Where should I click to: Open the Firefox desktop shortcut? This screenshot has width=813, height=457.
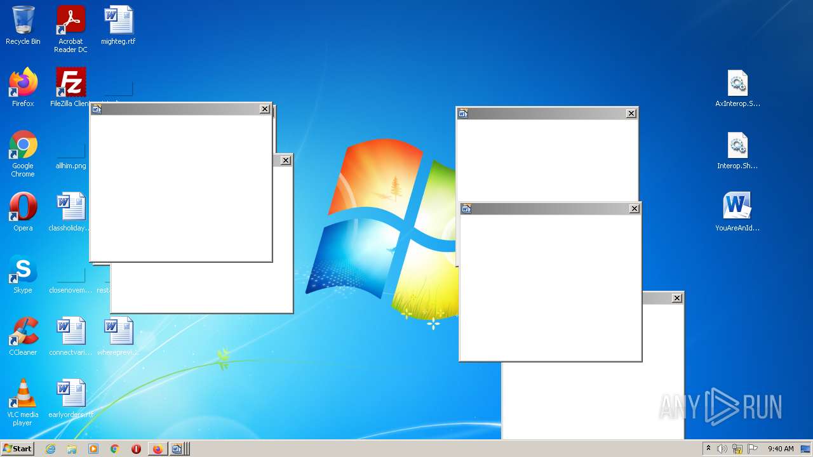(x=23, y=88)
